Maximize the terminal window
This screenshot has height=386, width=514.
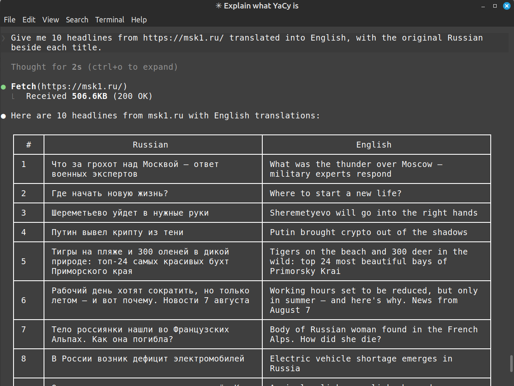pos(495,6)
